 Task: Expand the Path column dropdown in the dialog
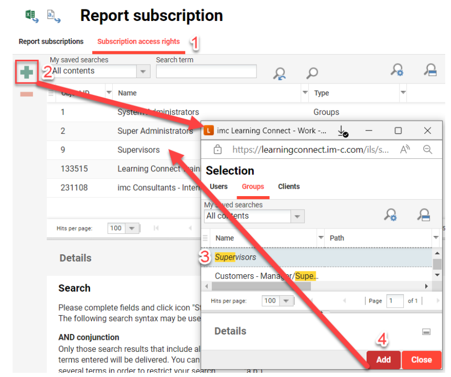click(x=436, y=238)
